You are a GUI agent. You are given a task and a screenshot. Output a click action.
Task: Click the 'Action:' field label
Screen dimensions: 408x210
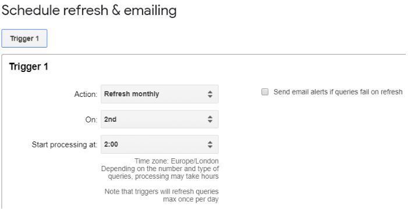tap(86, 94)
